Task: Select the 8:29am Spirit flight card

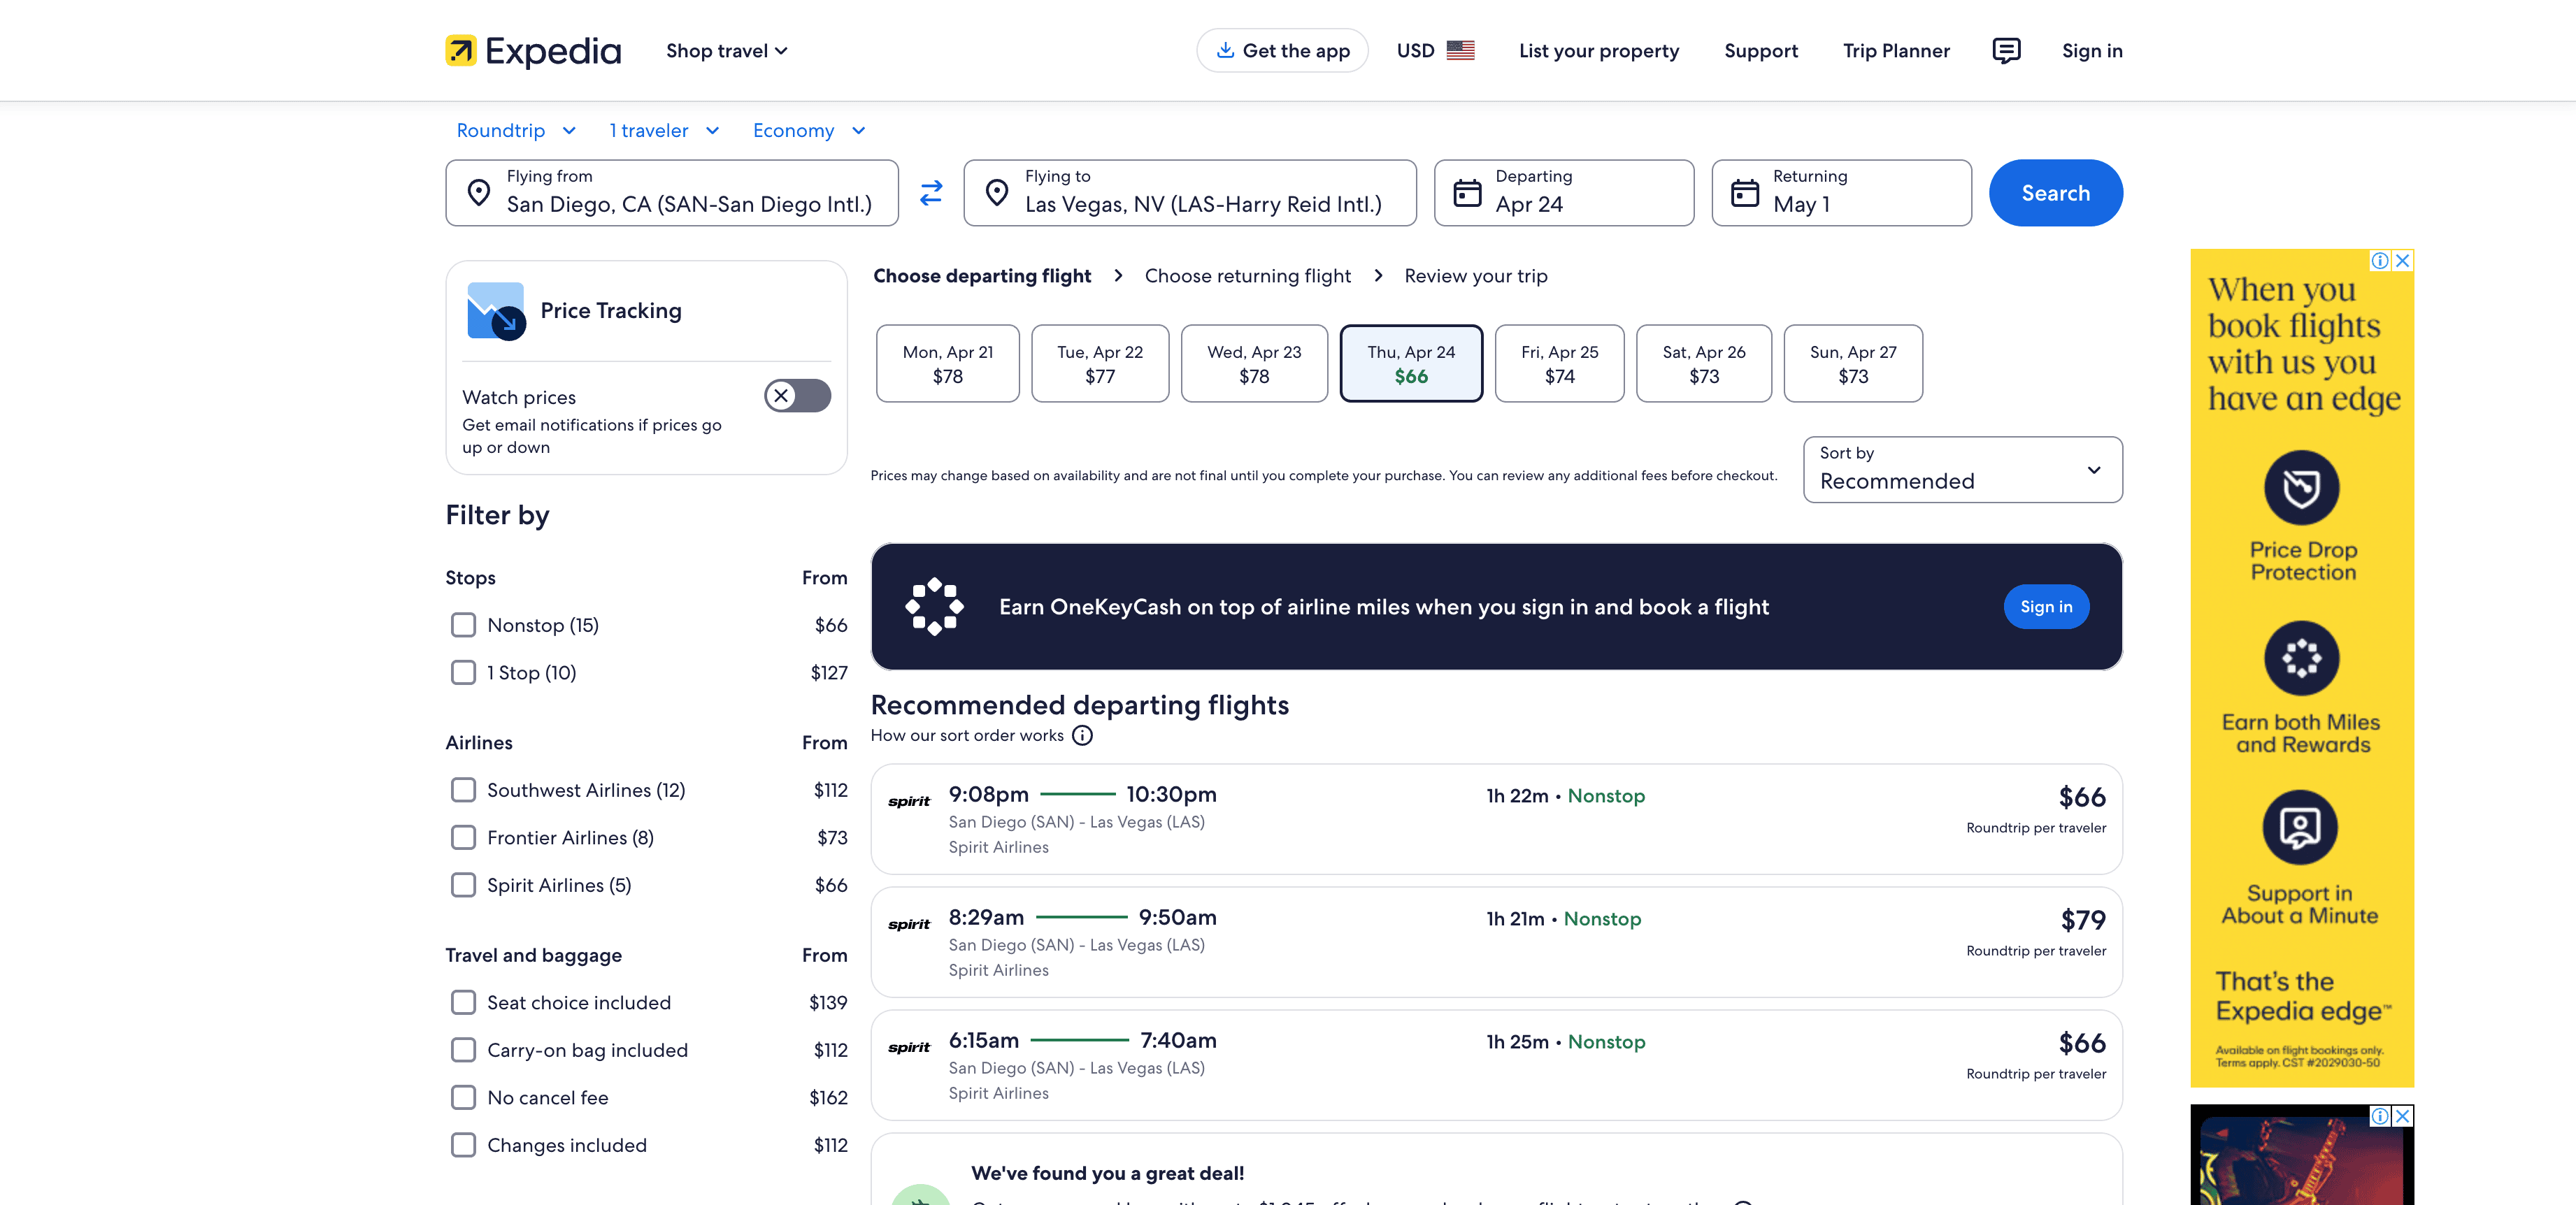Action: (1495, 942)
